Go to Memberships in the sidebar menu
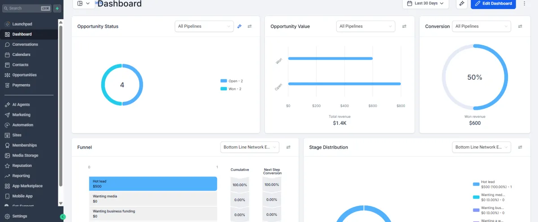 point(25,145)
